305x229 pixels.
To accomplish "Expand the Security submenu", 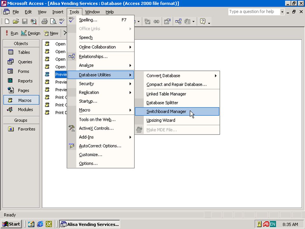I will point(101,84).
